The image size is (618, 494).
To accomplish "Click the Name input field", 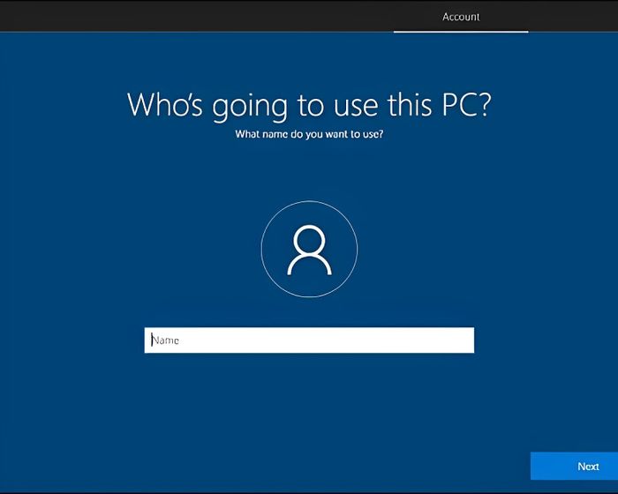I will 309,341.
